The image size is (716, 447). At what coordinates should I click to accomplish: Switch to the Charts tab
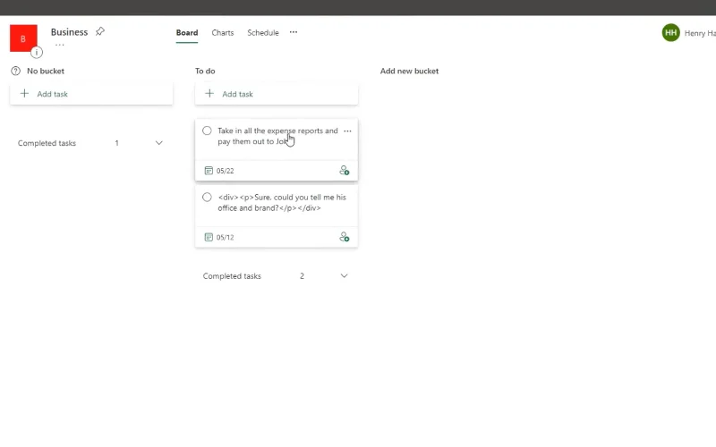coord(222,33)
